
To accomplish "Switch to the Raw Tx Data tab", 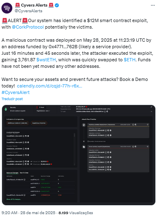I will click(x=24, y=173).
